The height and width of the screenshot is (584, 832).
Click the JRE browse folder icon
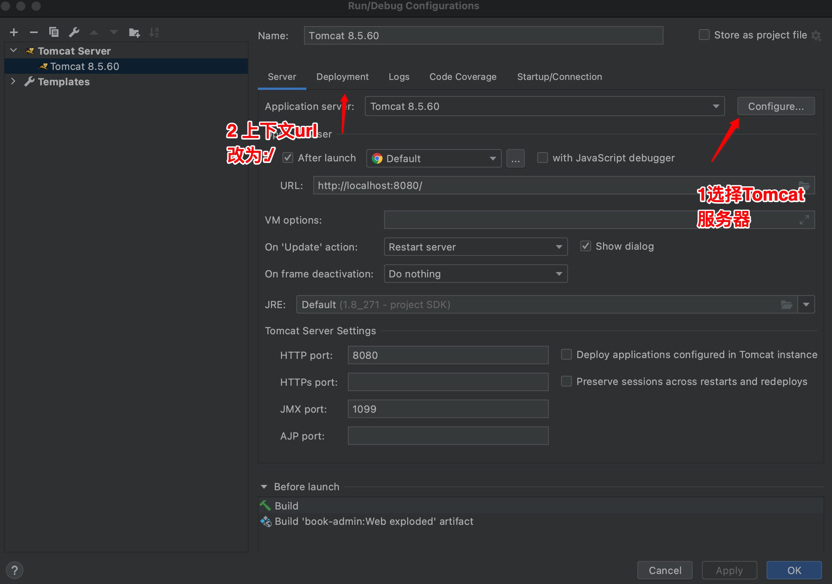pyautogui.click(x=786, y=305)
